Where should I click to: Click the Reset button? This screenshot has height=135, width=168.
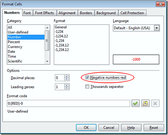tap(154, 128)
